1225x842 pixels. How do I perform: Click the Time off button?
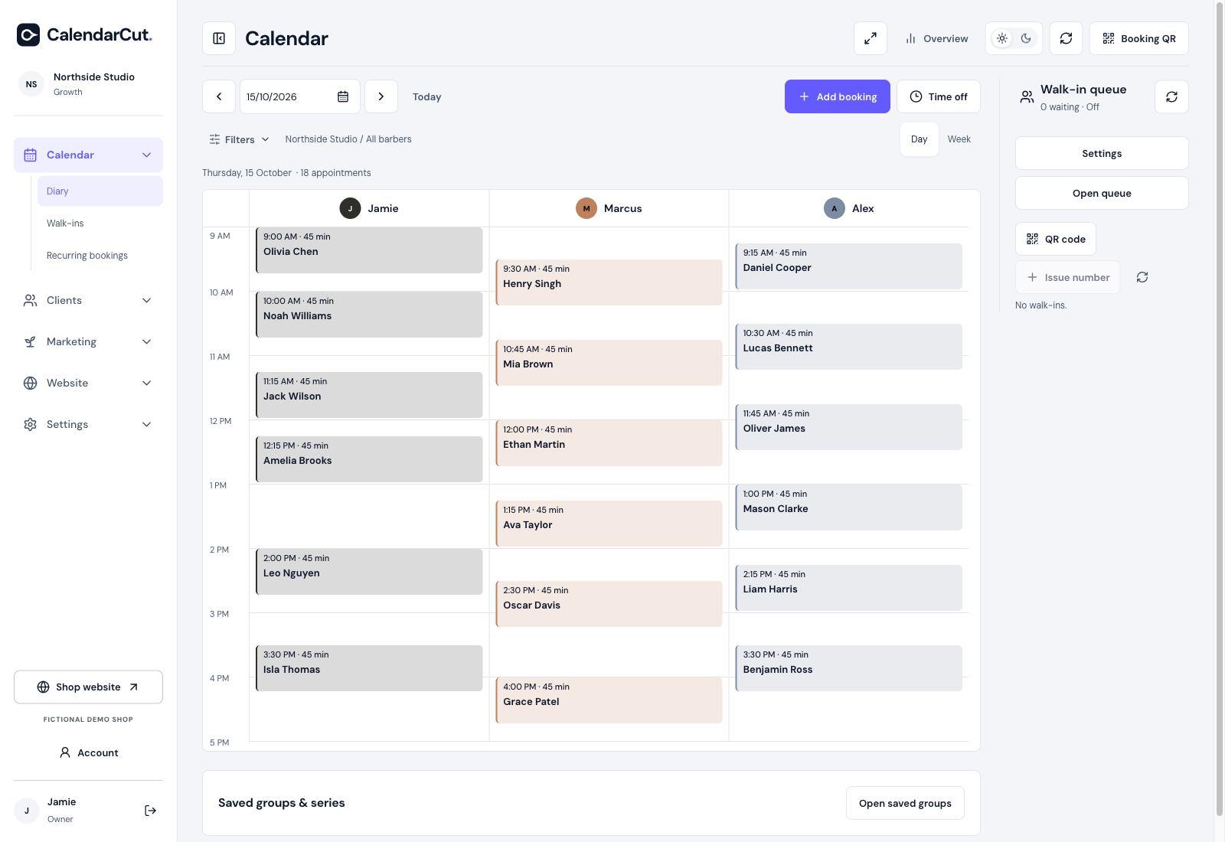pos(939,96)
